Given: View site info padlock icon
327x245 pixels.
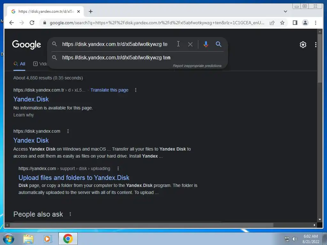Looking at the screenshot, I should [x=44, y=23].
